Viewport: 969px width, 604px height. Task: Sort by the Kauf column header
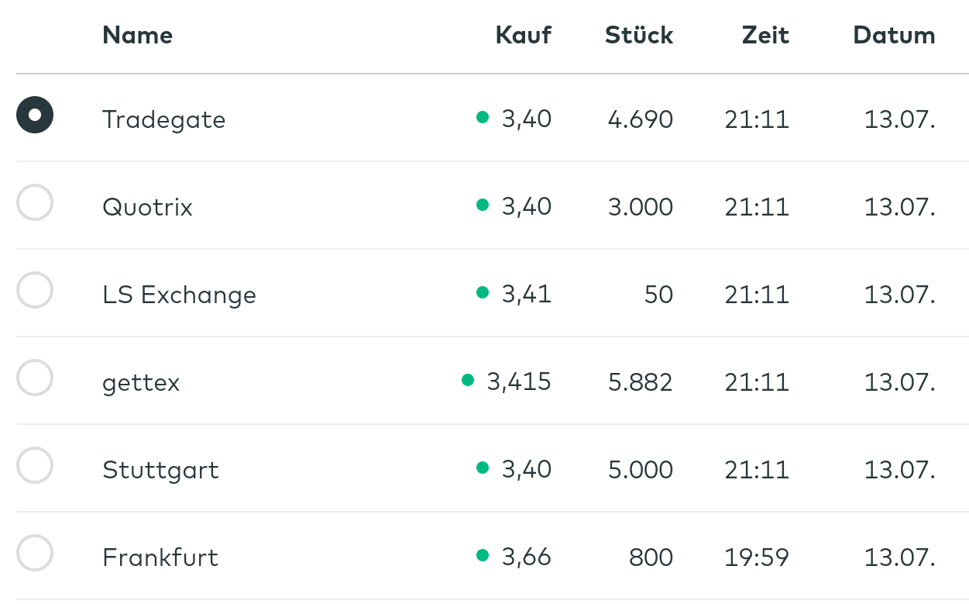[523, 35]
